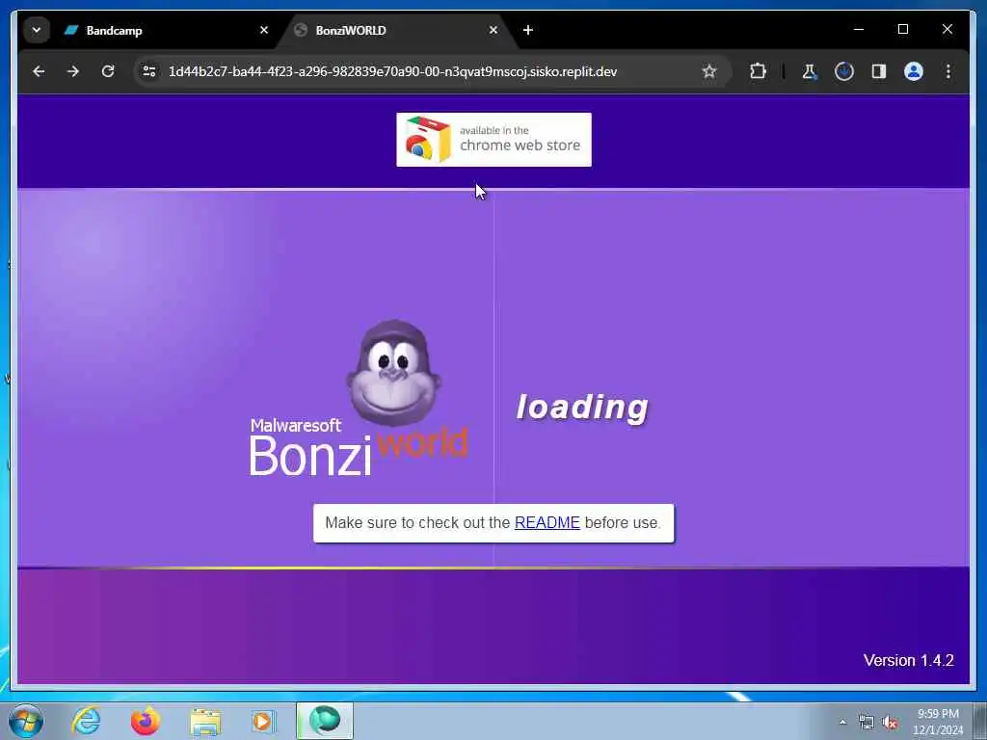The height and width of the screenshot is (740, 987).
Task: Switch to the Bandcamp tab
Action: (167, 30)
